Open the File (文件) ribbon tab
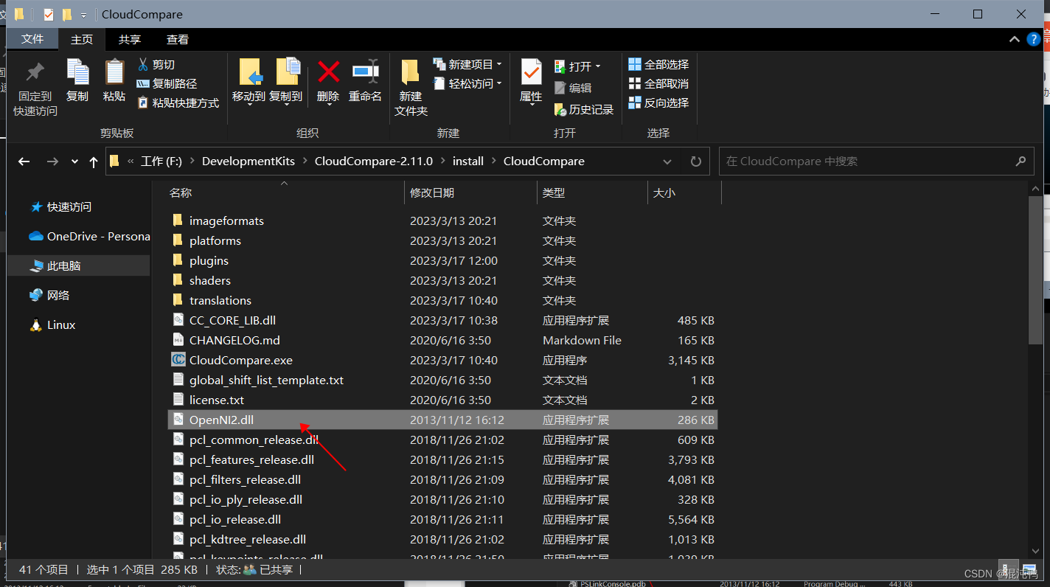This screenshot has height=587, width=1050. click(32, 39)
